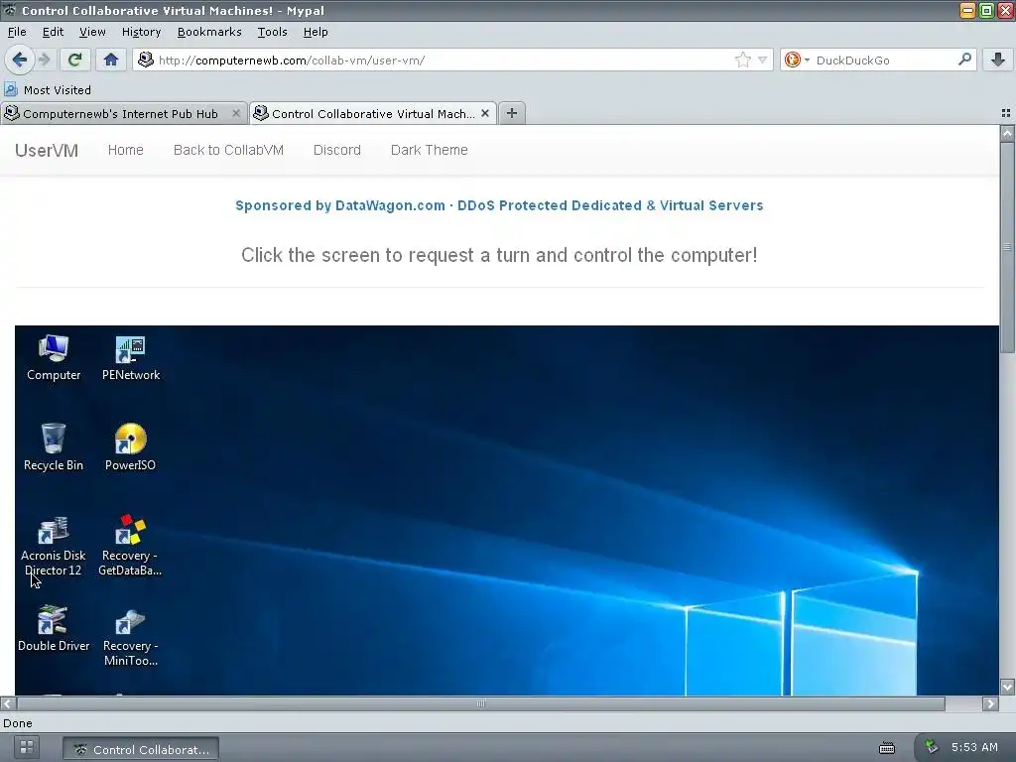Bookmark this page with the star icon

coord(742,60)
